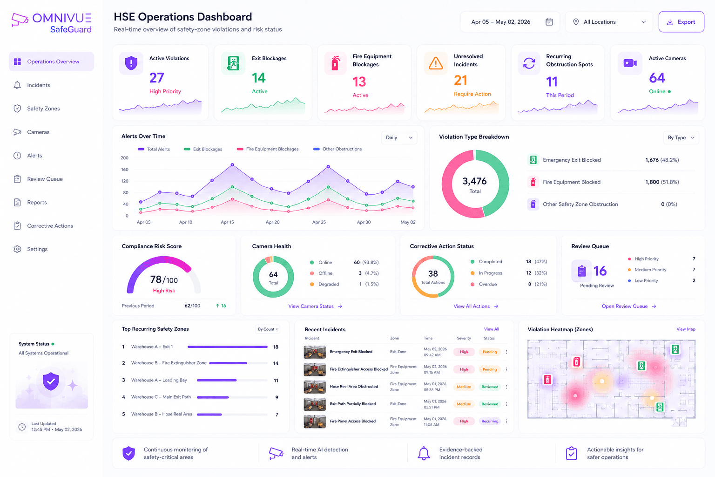This screenshot has width=715, height=477.
Task: Click the Pending status on Emergency Exit Blocked
Action: (490, 352)
